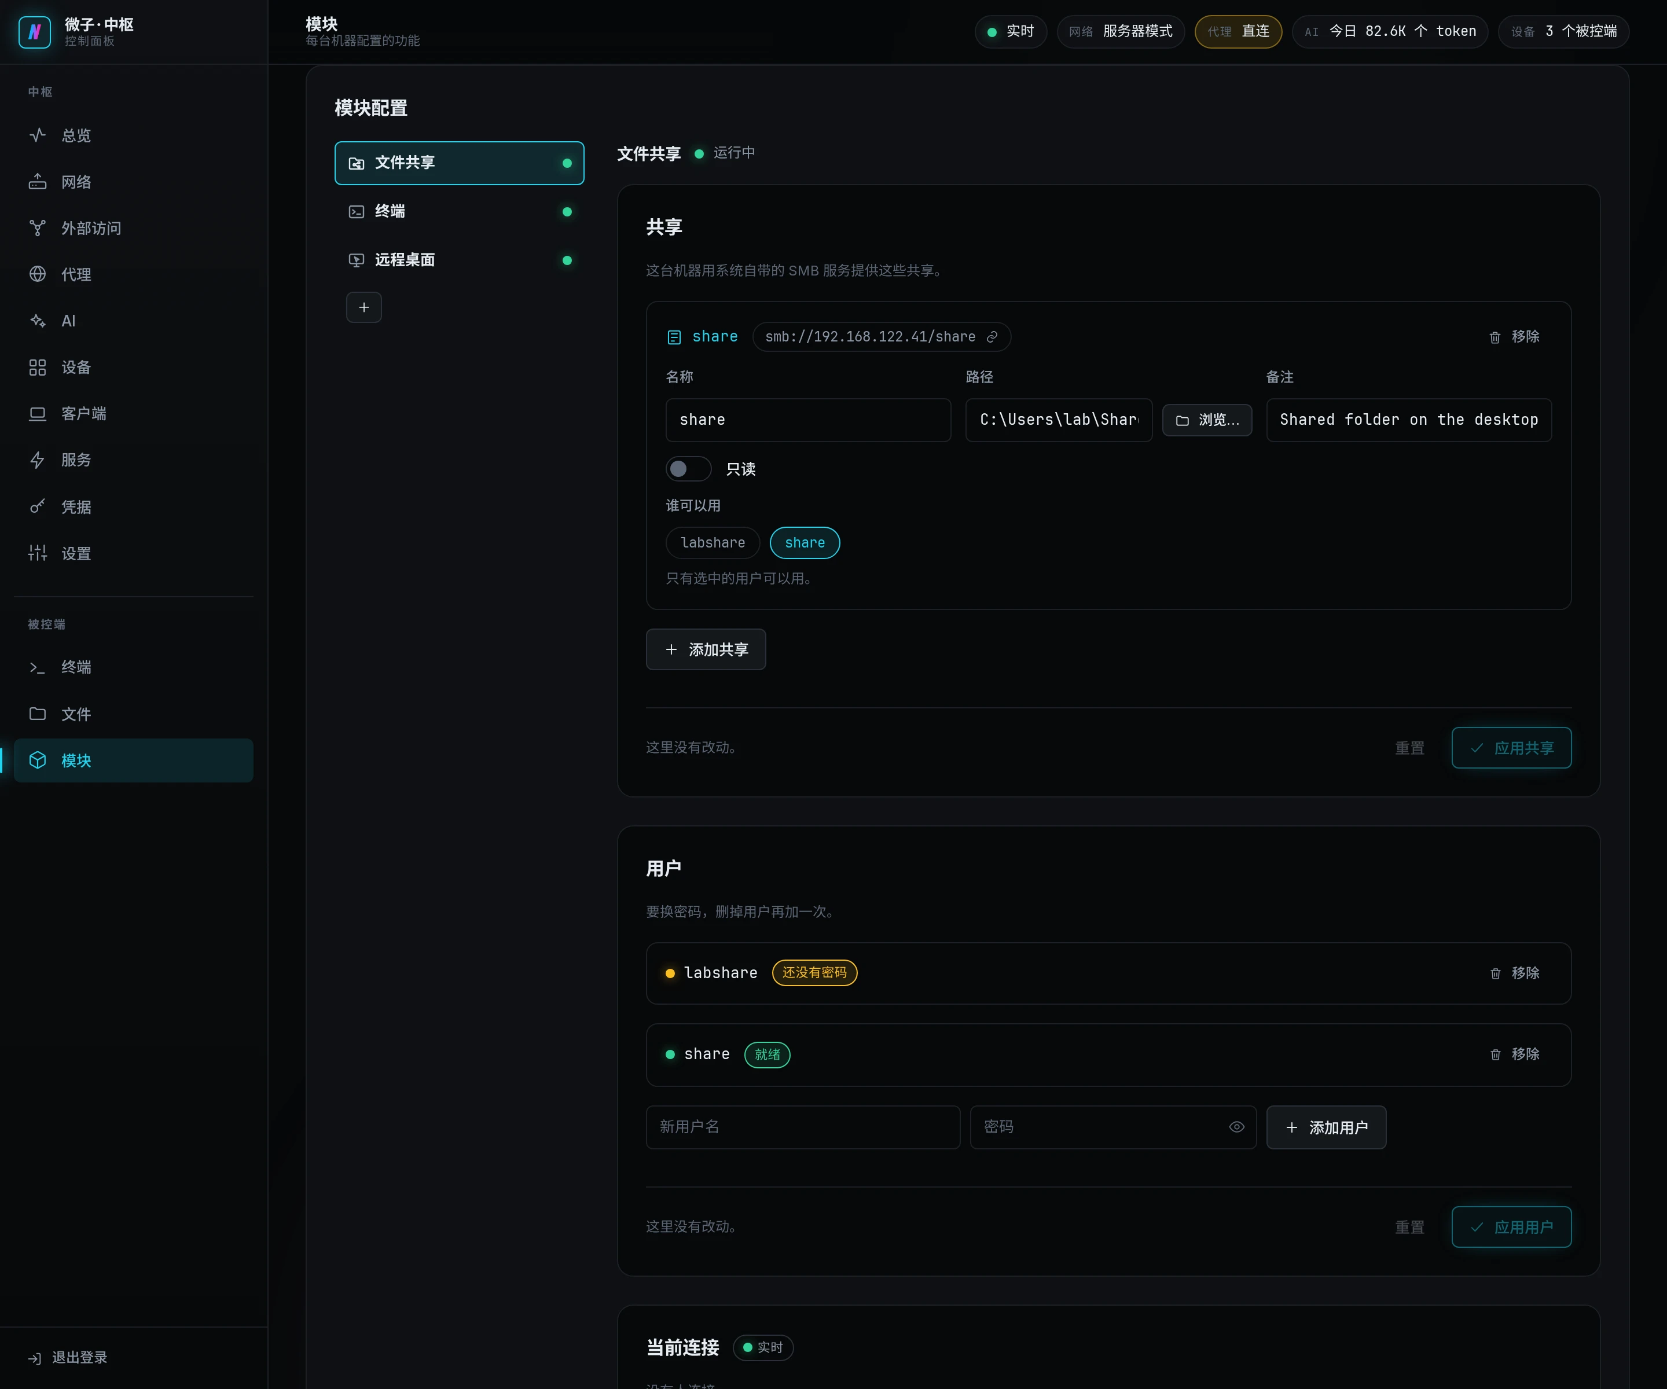Open the AI section
Screen dimensions: 1667x1389
click(133, 321)
